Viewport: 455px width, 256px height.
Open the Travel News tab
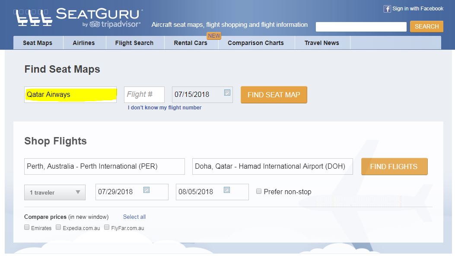[x=322, y=43]
